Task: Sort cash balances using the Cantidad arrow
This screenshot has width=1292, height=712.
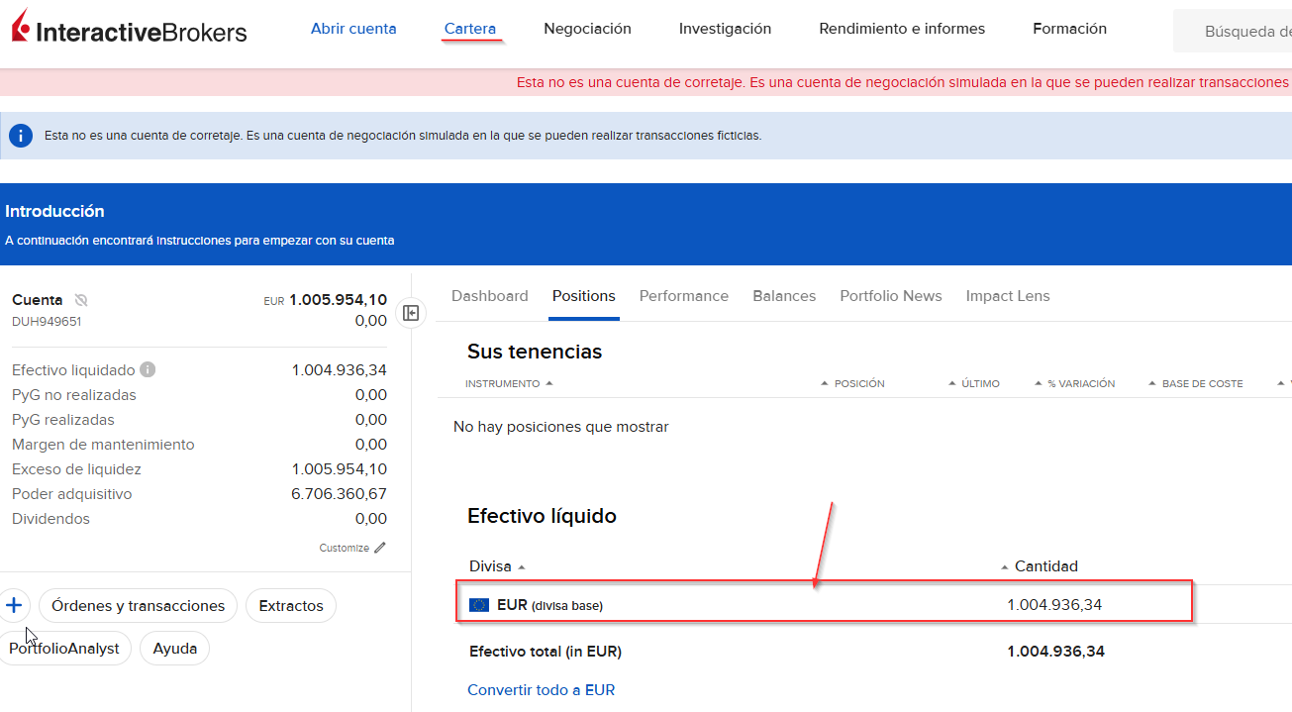Action: coord(1003,565)
